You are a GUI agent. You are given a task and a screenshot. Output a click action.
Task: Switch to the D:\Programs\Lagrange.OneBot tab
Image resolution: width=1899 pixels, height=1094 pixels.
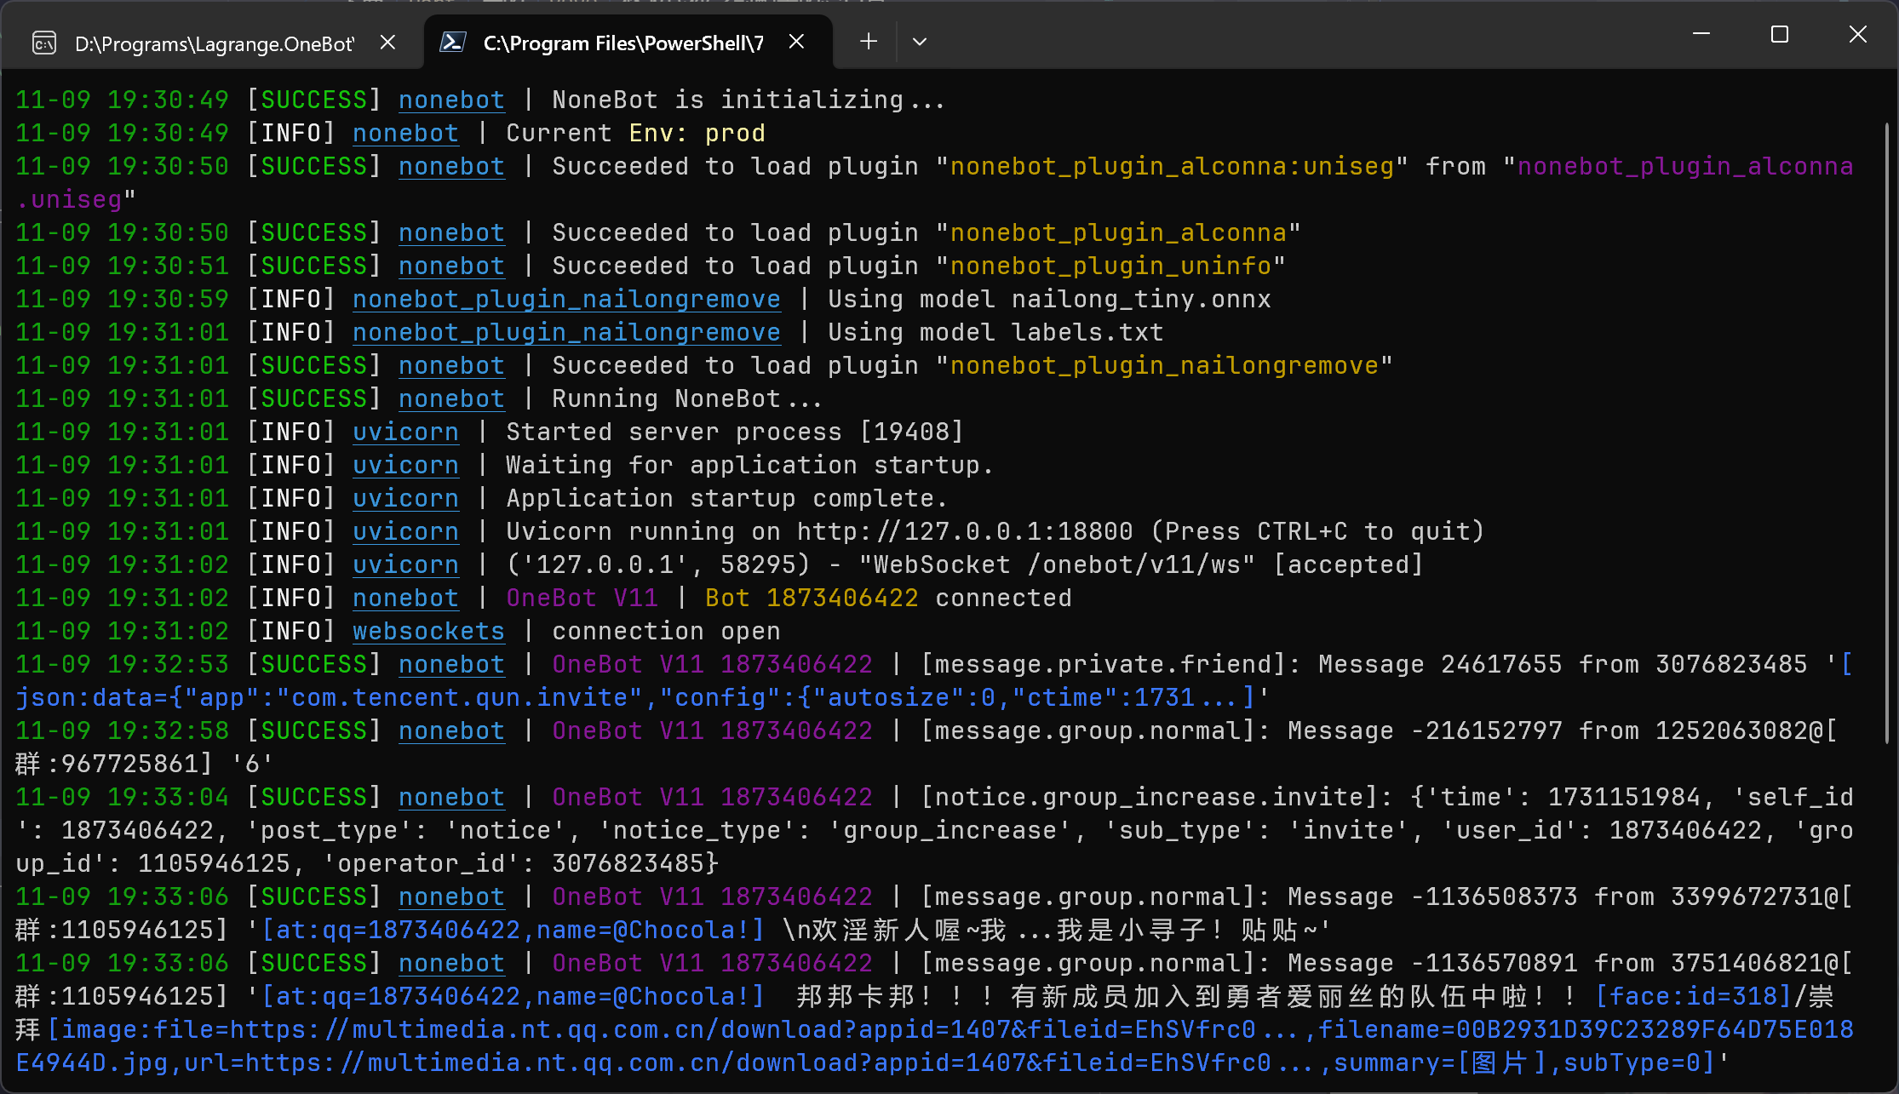(x=214, y=43)
